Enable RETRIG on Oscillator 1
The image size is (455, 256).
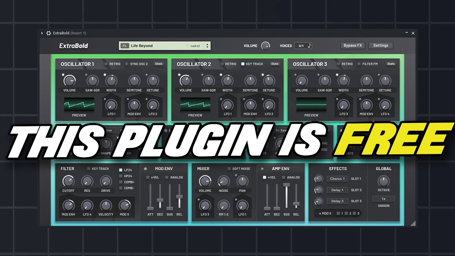click(x=106, y=64)
